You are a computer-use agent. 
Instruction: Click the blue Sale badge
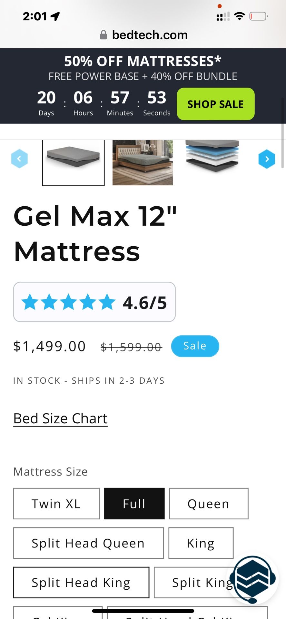195,346
